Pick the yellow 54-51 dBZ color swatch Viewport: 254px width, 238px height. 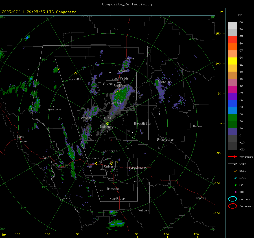[233, 61]
